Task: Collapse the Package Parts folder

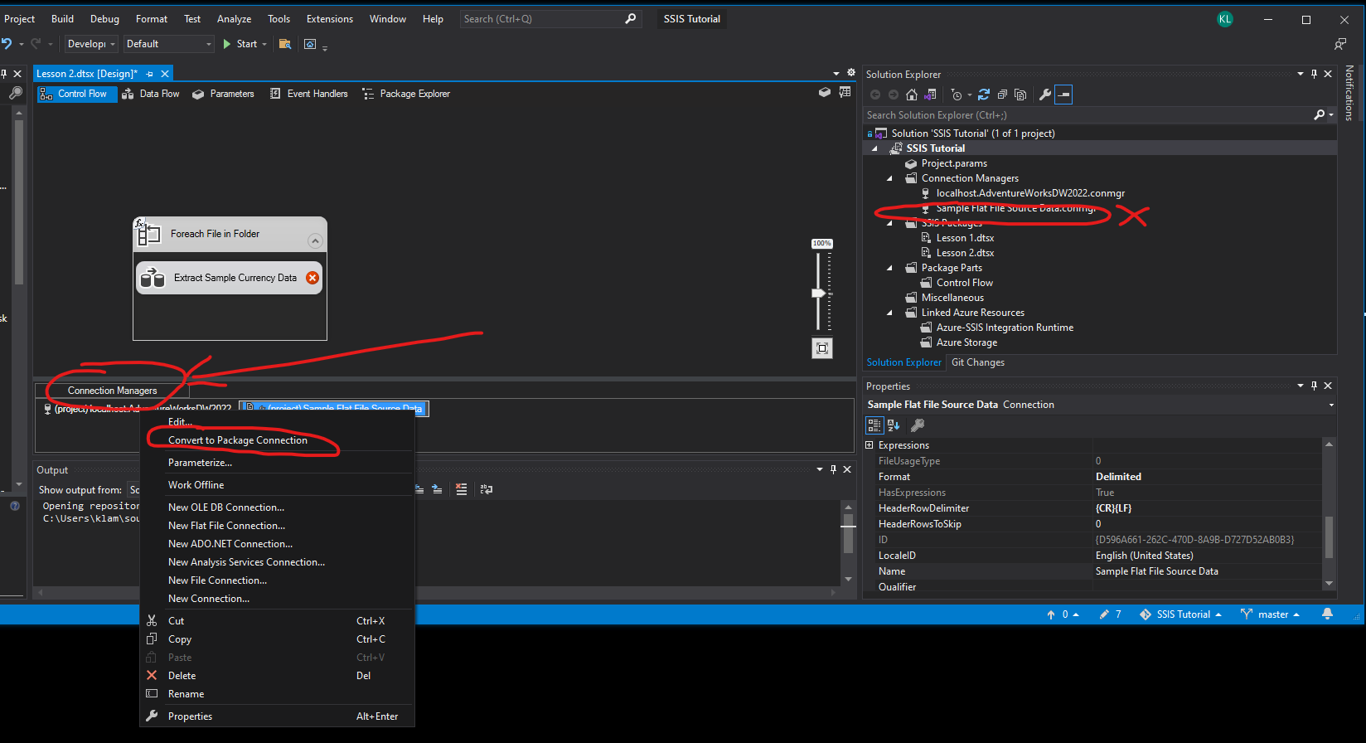Action: [889, 268]
